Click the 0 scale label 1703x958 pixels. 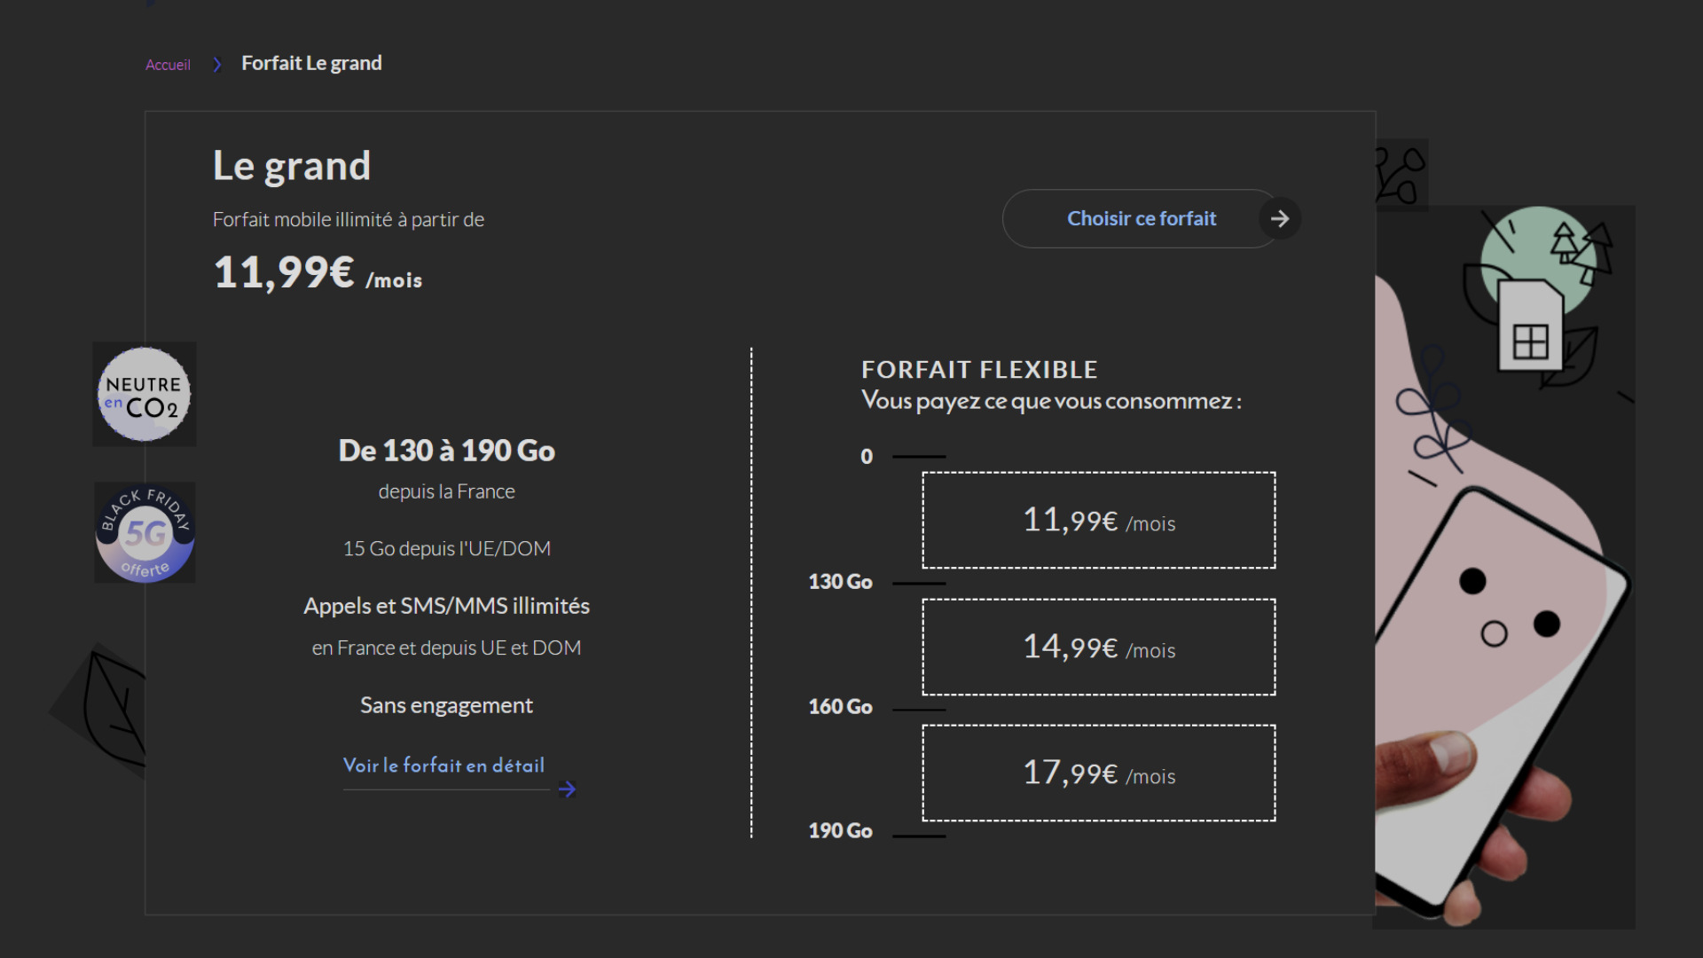point(867,457)
